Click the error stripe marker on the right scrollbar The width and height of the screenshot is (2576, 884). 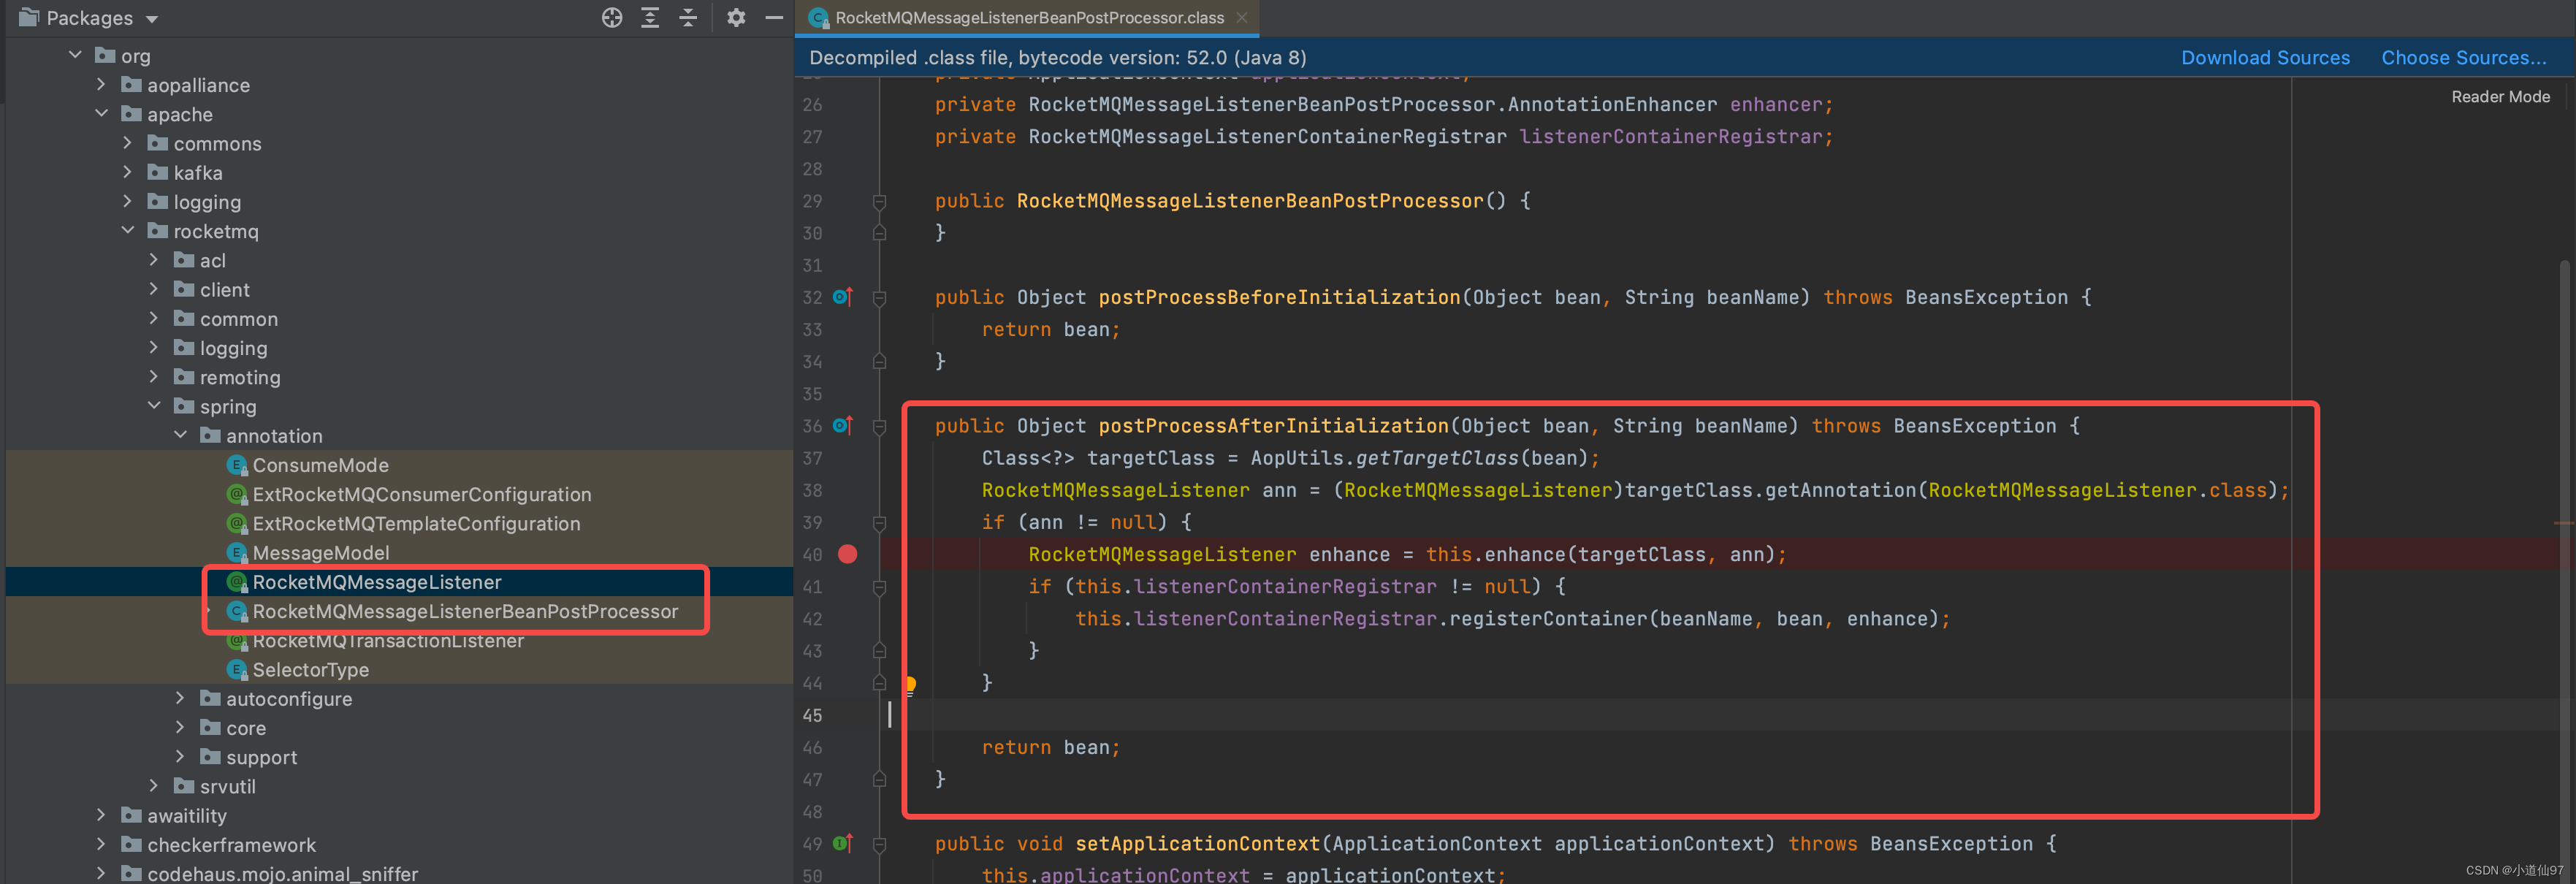[2563, 523]
